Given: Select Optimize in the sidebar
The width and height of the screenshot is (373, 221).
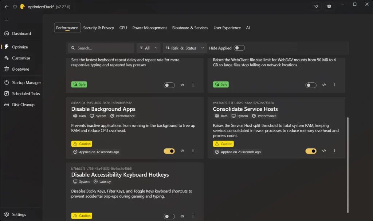Looking at the screenshot, I should tap(21, 47).
